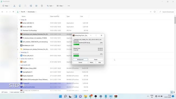Open WinRAR icon on the taskbar
176x99 pixels.
pyautogui.click(x=116, y=96)
